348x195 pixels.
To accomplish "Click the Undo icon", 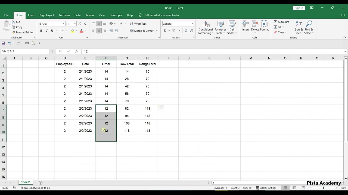I will (10, 43).
